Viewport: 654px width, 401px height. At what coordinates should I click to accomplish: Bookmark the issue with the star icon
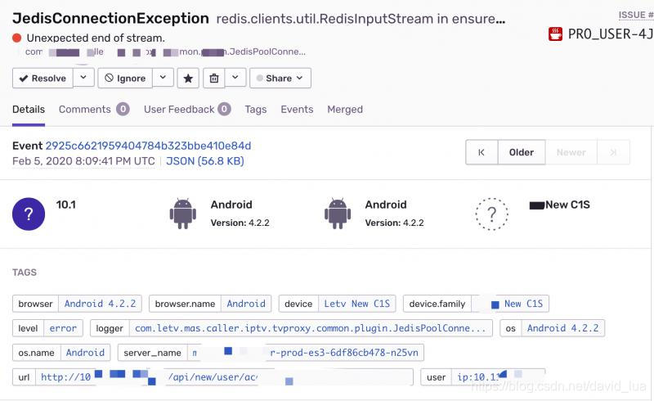[x=188, y=78]
